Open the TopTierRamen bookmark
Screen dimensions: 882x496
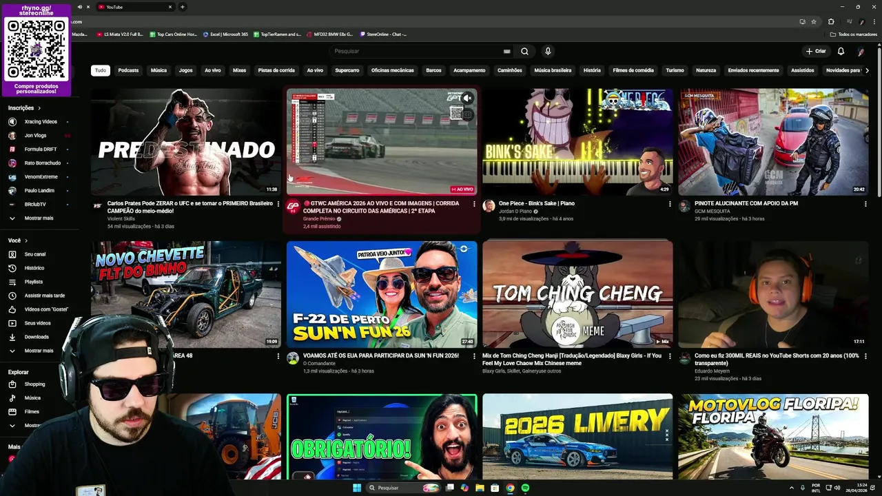click(x=277, y=34)
